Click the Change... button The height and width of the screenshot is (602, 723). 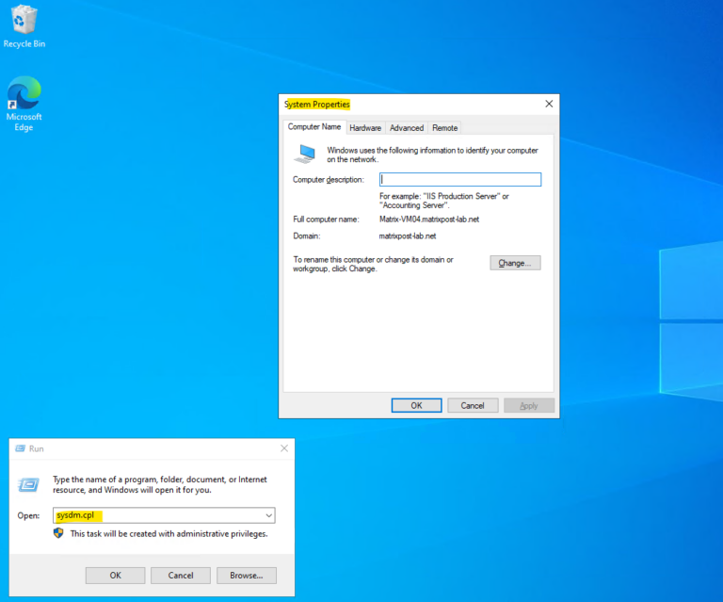tap(515, 263)
